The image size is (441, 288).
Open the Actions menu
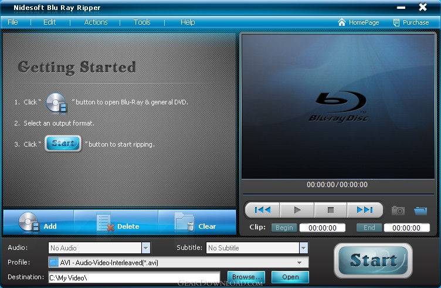(x=96, y=22)
